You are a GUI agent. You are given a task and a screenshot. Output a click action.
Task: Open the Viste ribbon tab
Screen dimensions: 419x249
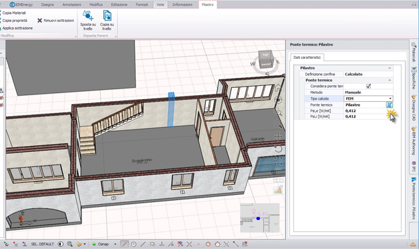pos(160,5)
